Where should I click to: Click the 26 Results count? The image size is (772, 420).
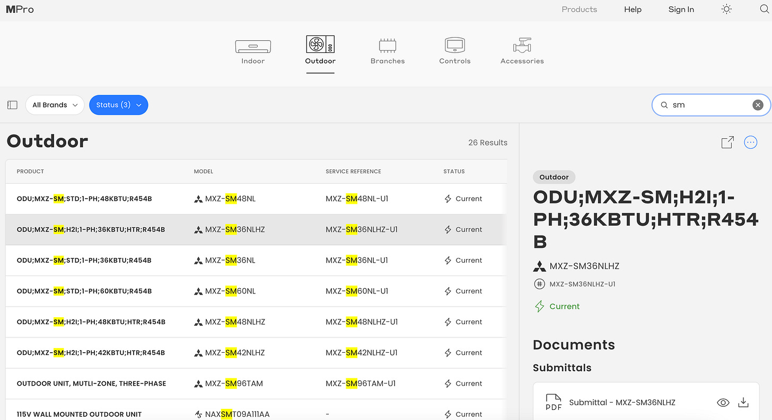(x=488, y=142)
